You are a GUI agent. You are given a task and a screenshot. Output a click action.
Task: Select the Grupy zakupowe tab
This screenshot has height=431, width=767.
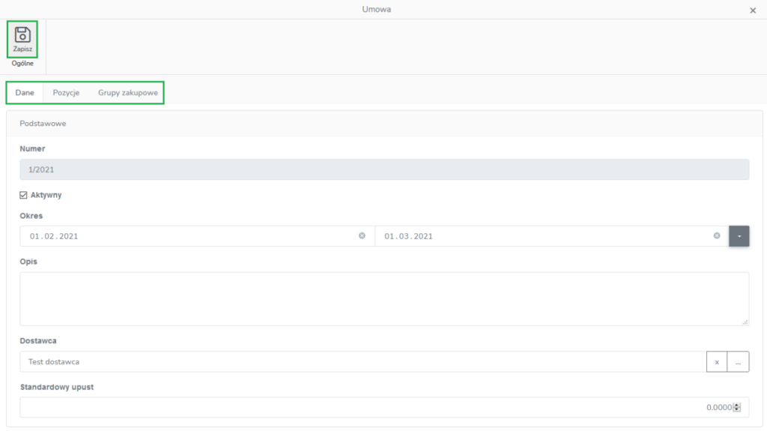click(128, 93)
